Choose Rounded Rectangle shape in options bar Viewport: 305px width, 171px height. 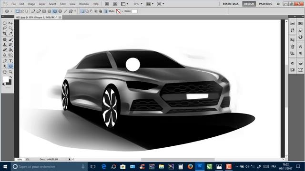pos(50,11)
